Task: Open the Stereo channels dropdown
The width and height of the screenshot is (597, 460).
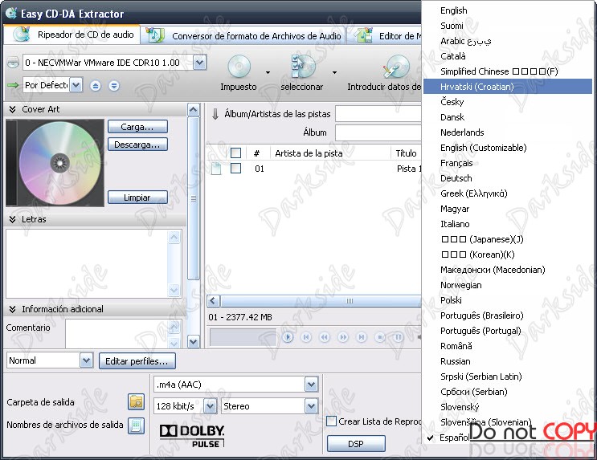Action: coord(311,406)
